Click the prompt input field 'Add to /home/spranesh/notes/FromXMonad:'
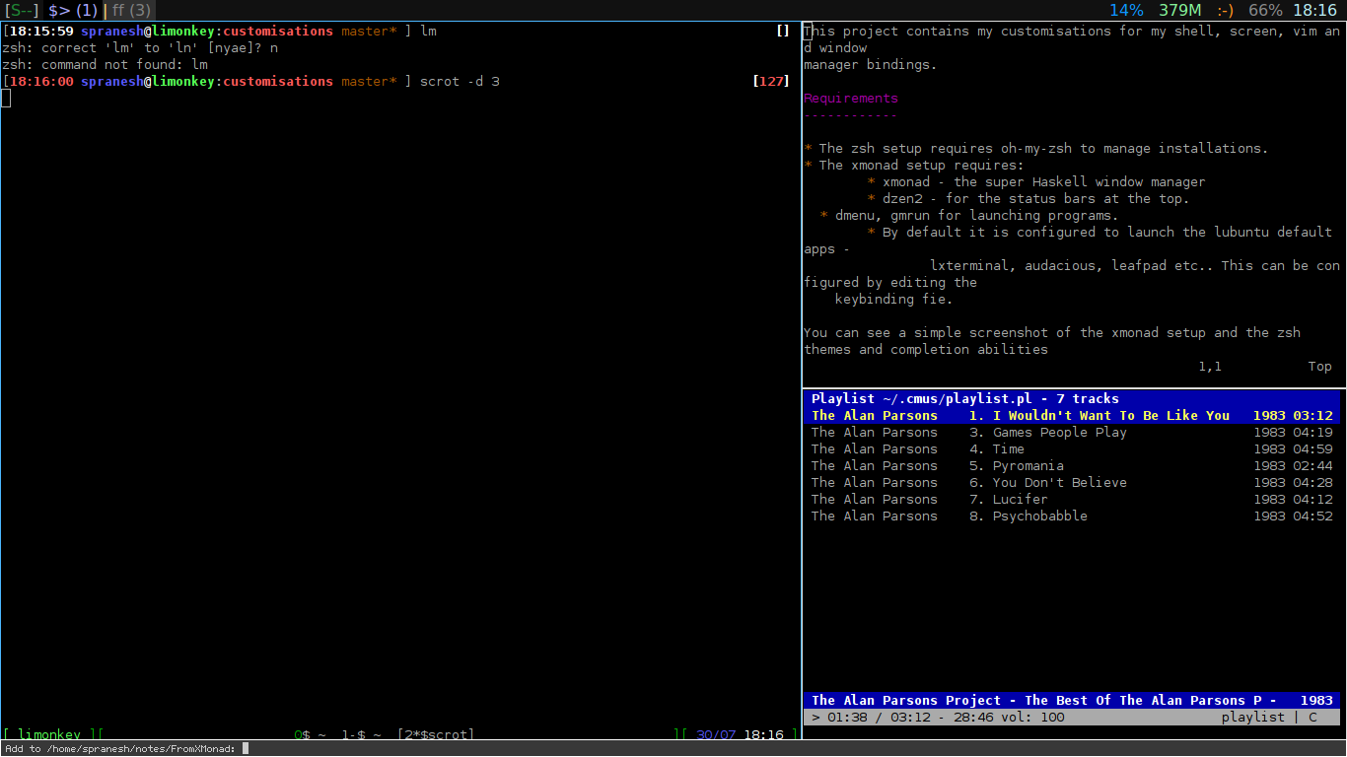This screenshot has height=757, width=1347. (673, 749)
